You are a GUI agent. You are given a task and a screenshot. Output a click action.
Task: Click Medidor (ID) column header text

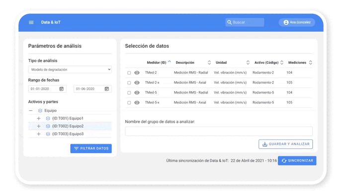pos(157,63)
